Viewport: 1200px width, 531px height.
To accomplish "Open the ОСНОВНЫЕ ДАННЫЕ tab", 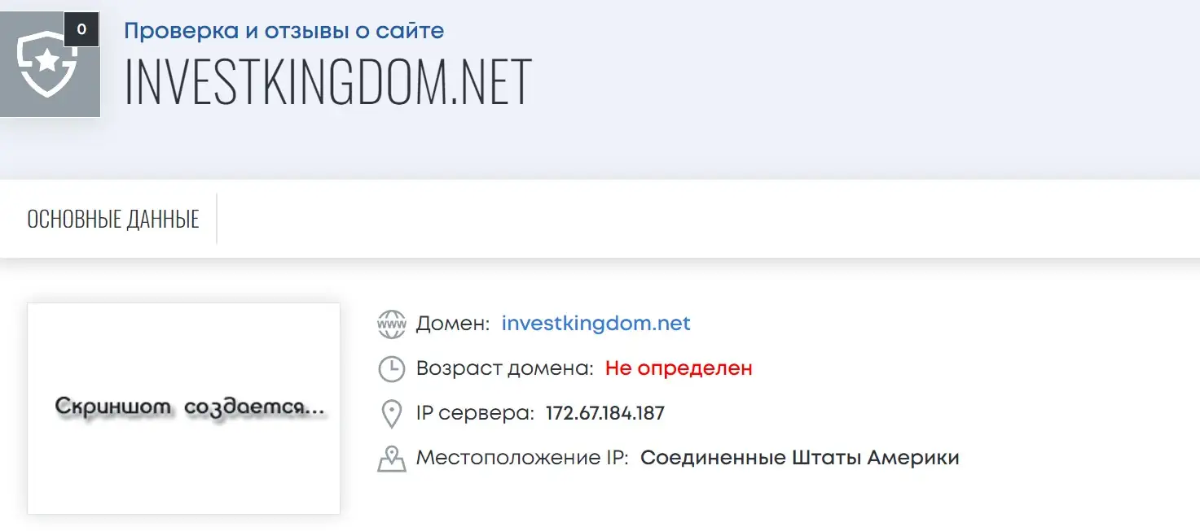I will (x=113, y=219).
